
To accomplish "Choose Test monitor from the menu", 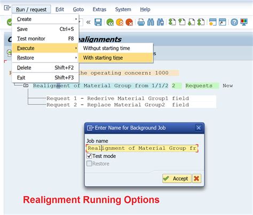I will coord(45,38).
